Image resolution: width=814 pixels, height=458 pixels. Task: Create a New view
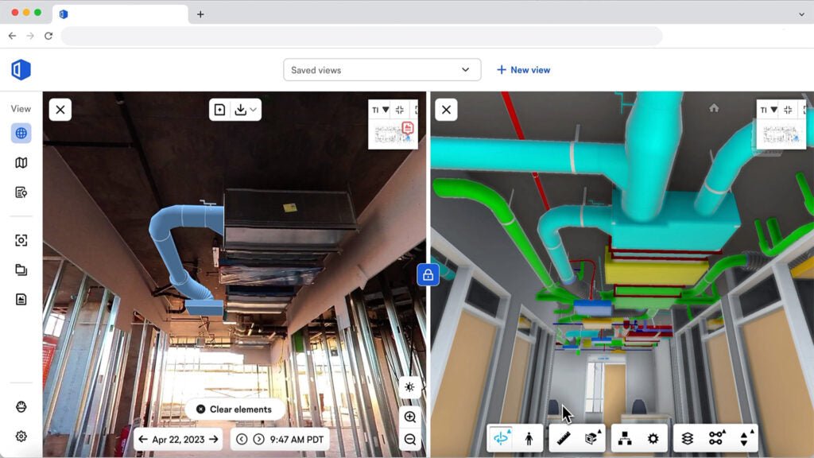[524, 69]
